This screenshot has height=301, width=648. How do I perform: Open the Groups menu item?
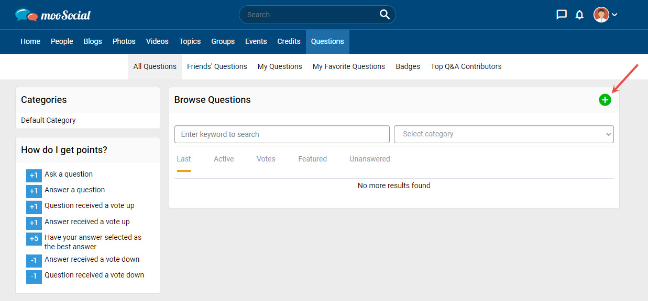[x=223, y=41]
